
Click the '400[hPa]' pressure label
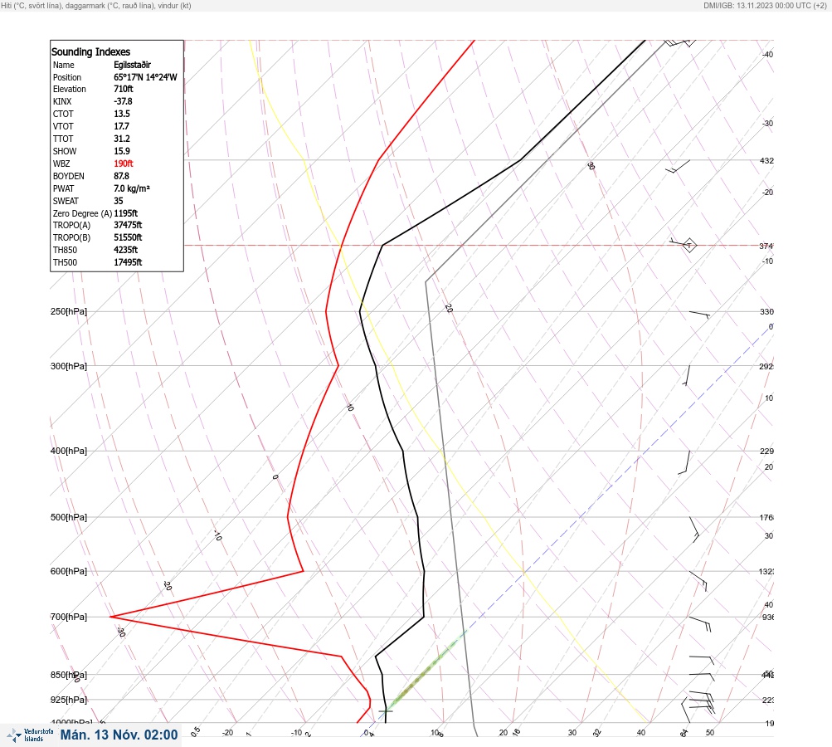pyautogui.click(x=69, y=452)
